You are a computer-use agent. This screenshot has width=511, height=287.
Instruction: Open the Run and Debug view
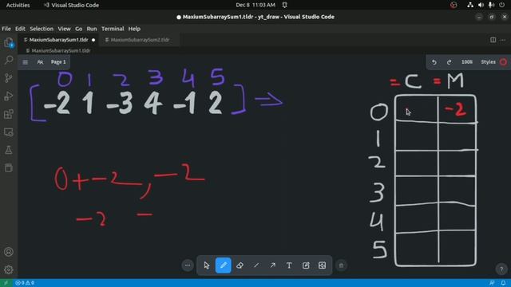pyautogui.click(x=9, y=96)
